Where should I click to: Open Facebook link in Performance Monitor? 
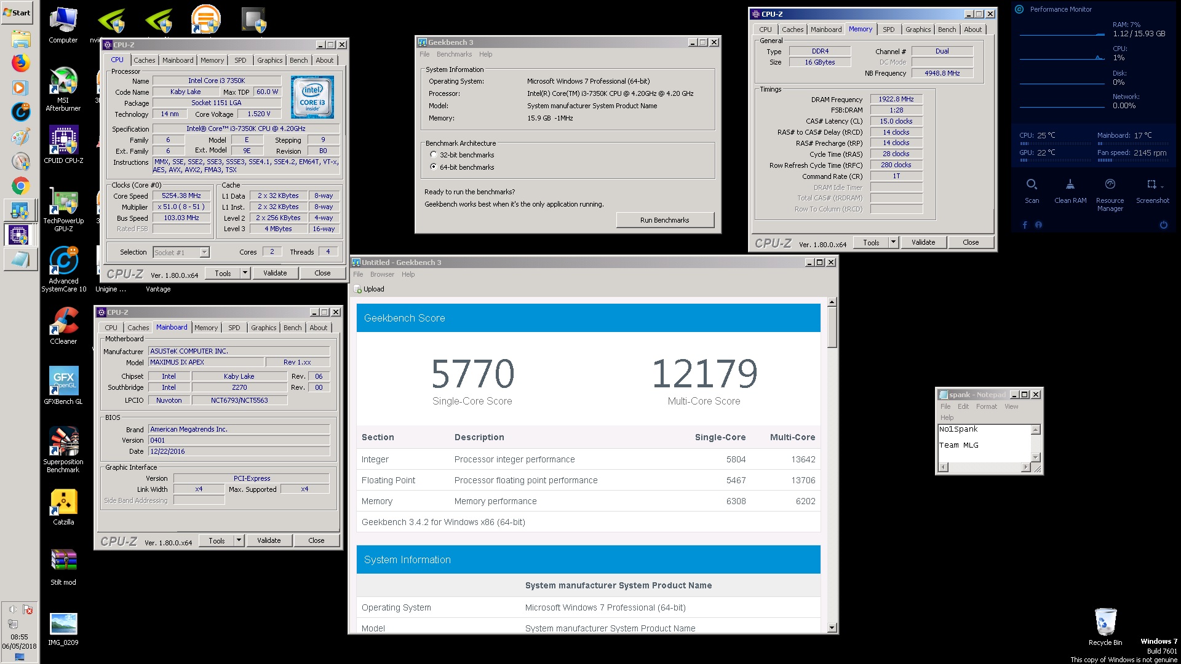(1025, 225)
